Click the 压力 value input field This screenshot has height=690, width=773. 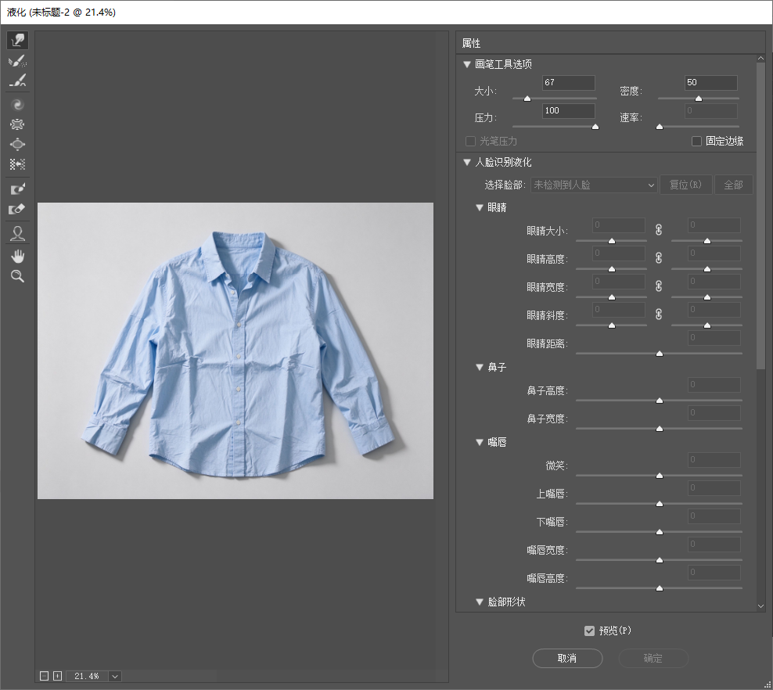pos(569,111)
